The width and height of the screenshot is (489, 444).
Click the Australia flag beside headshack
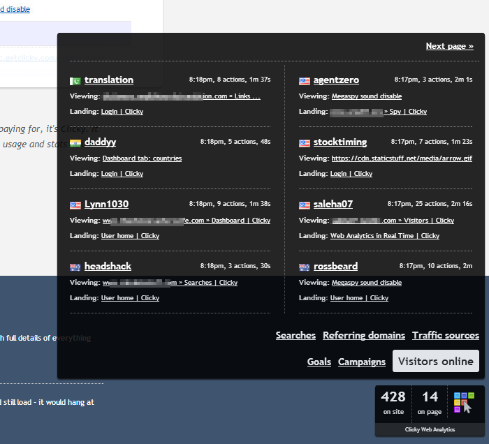click(x=75, y=267)
